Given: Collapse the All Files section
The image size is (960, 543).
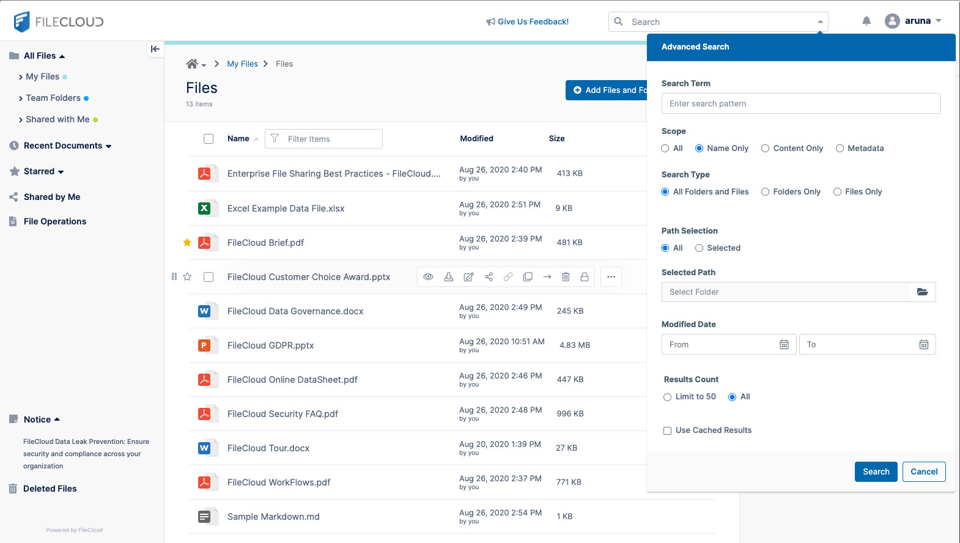Looking at the screenshot, I should pyautogui.click(x=62, y=56).
